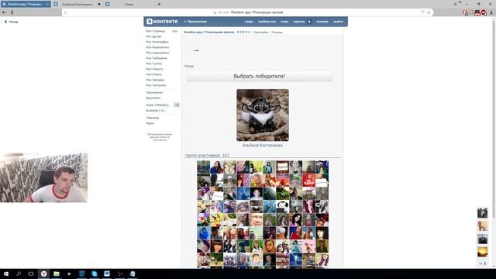Open the app Настройки link next to the stars
This screenshot has height=279, width=496.
(261, 33)
